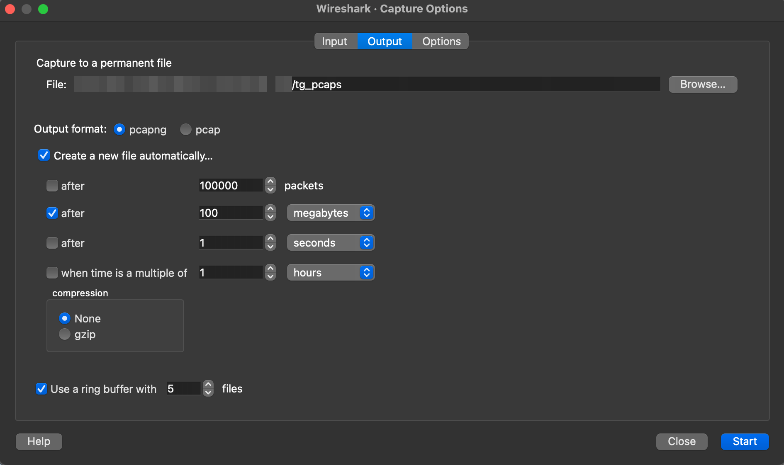Image resolution: width=784 pixels, height=465 pixels.
Task: Start the capture with Start button
Action: [x=745, y=441]
